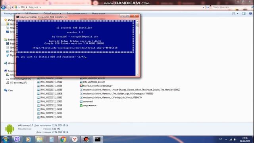Click the Библиотеки folder icon in the navigation pane

coord(6,40)
